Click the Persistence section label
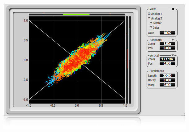This screenshot has height=132, width=189. pos(157,71)
